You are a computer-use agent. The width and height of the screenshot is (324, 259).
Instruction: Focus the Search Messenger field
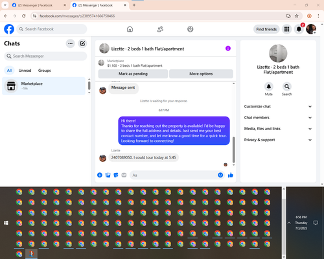(45, 56)
